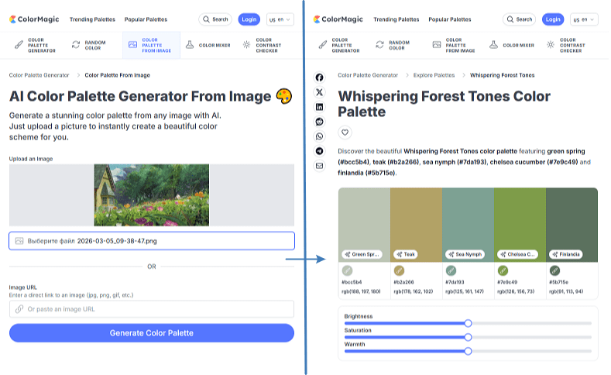Share palette via Telegram icon
The image size is (611, 375).
[319, 151]
